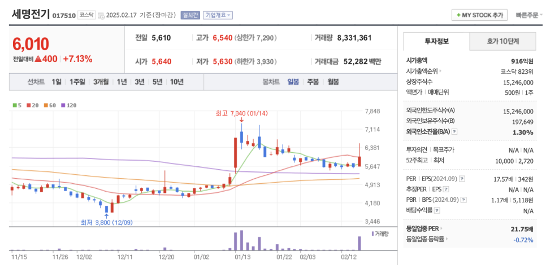Click the 동일업종 PER link

(422, 228)
